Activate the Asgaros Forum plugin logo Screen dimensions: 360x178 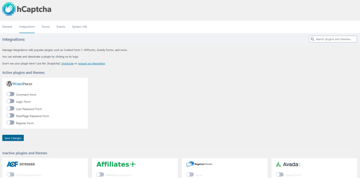(x=199, y=164)
